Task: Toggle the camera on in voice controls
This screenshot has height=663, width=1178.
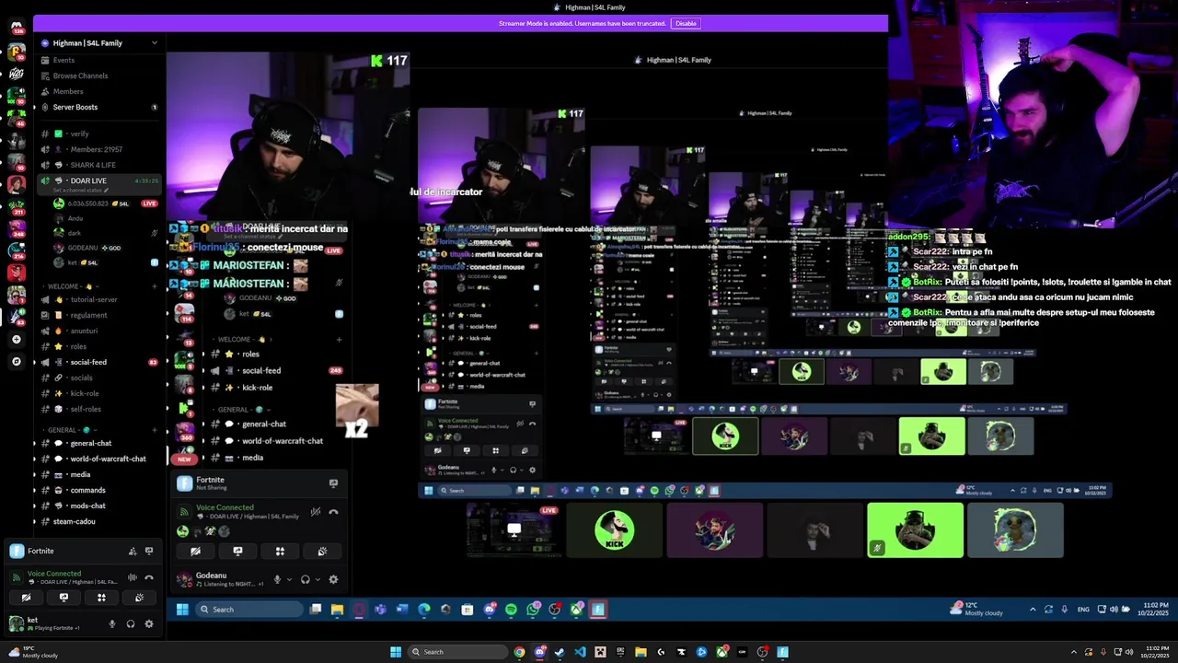Action: (x=26, y=597)
